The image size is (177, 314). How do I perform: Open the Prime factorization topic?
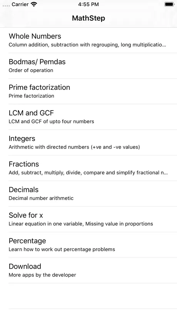pos(88,91)
